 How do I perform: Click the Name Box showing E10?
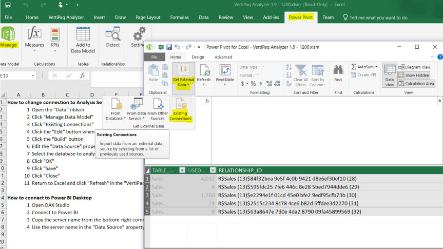[16, 75]
